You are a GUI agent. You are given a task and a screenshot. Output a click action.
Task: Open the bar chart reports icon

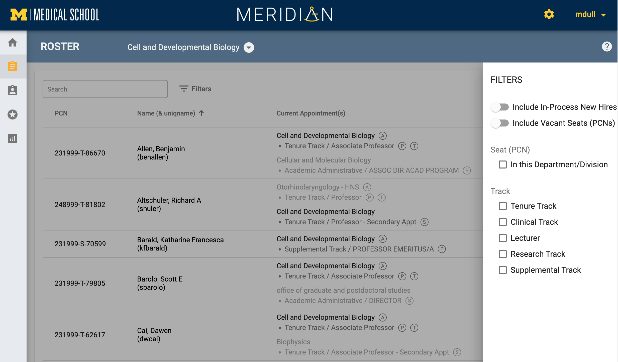tap(13, 138)
